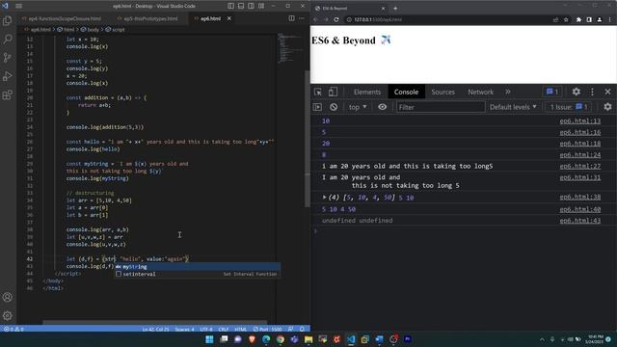Click the Ln 42, Col 25 status entry
The width and height of the screenshot is (617, 347).
click(x=155, y=329)
